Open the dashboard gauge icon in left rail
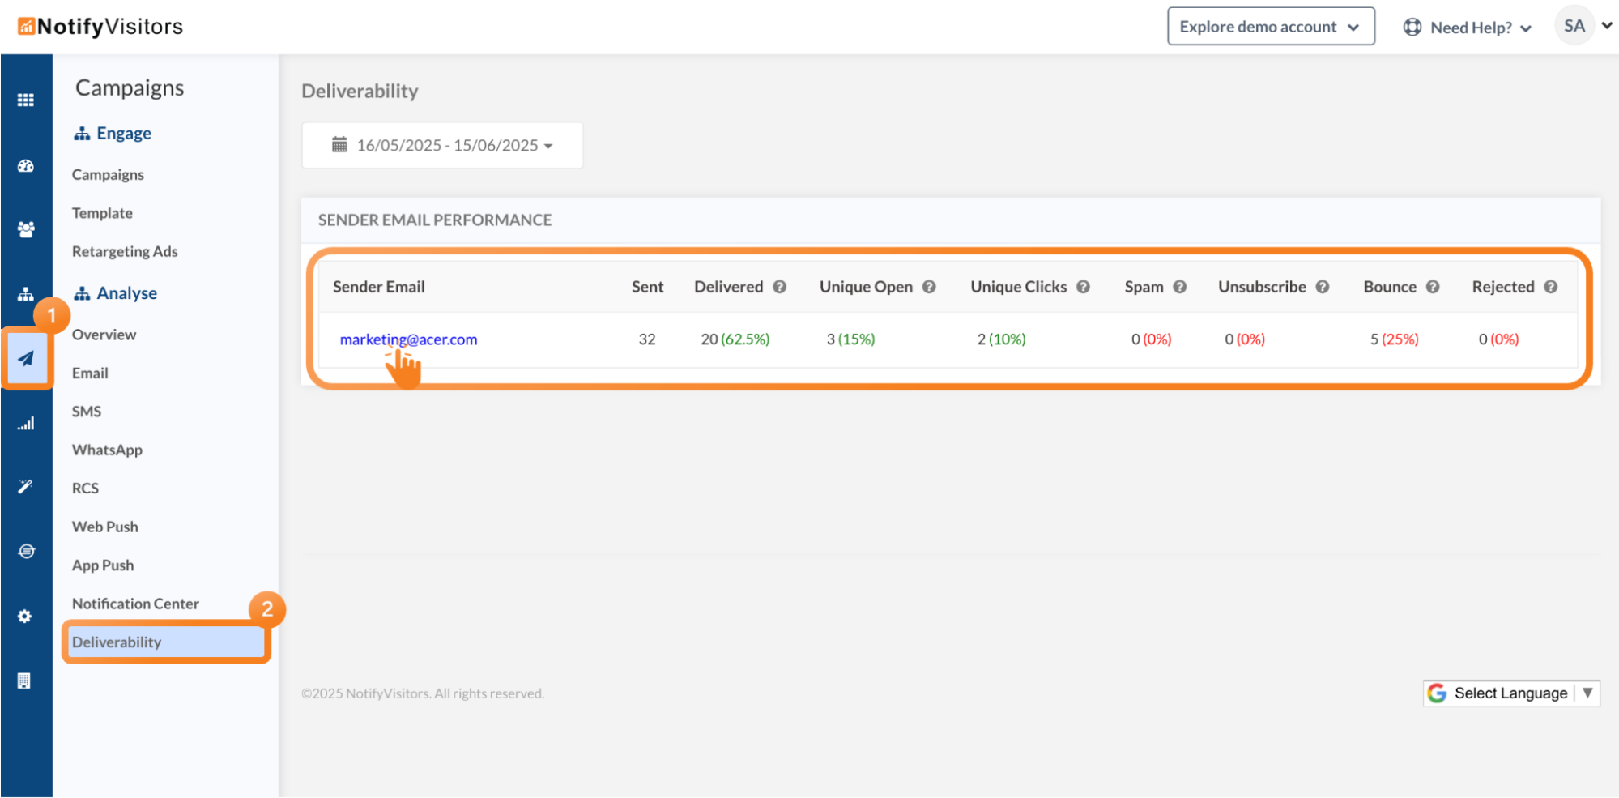This screenshot has width=1619, height=798. (x=26, y=166)
